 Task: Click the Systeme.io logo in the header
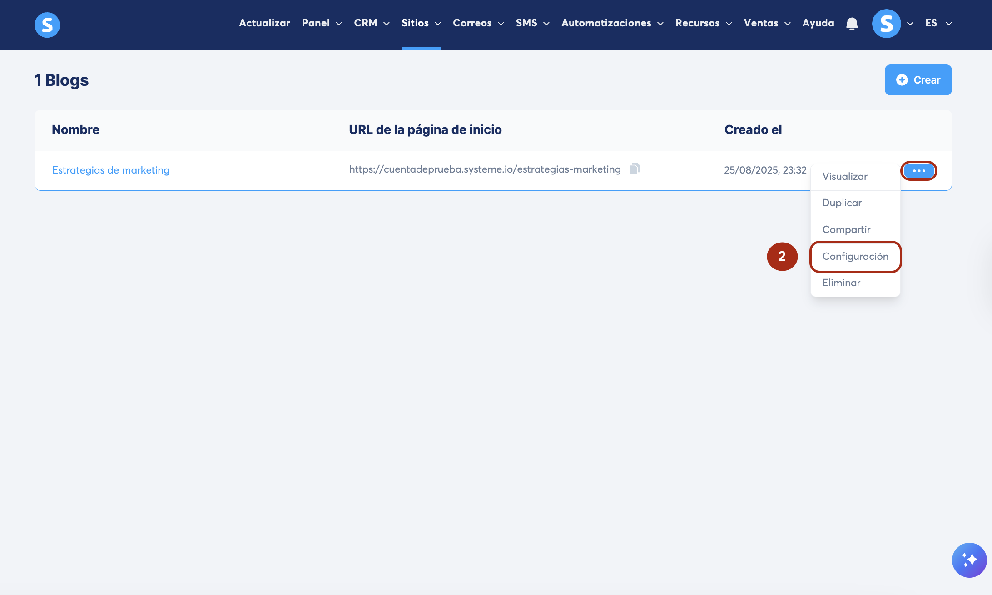(47, 25)
